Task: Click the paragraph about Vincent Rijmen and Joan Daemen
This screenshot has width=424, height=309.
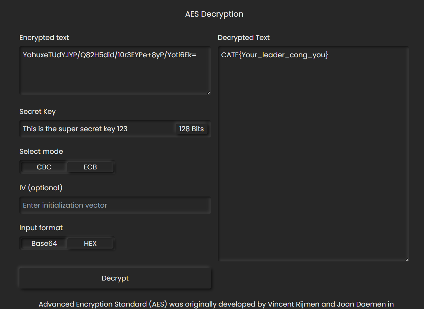Action: 216,304
